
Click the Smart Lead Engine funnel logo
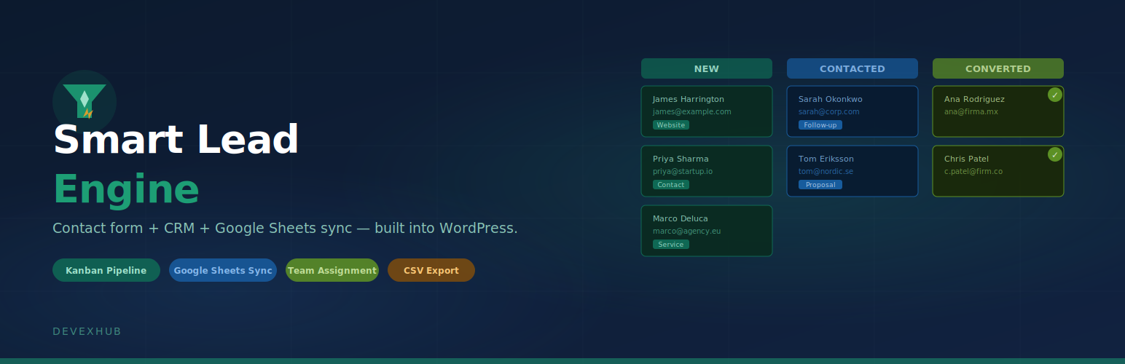[x=85, y=101]
